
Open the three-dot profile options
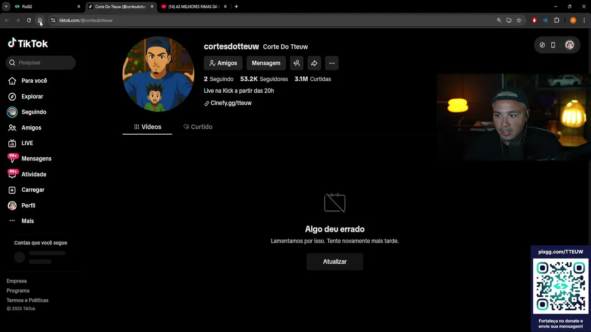pyautogui.click(x=332, y=63)
